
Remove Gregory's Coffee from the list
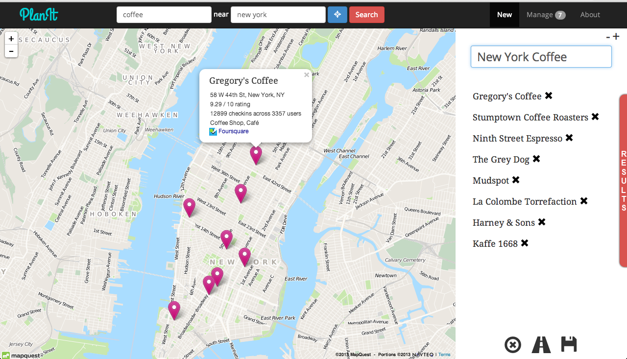tap(549, 96)
